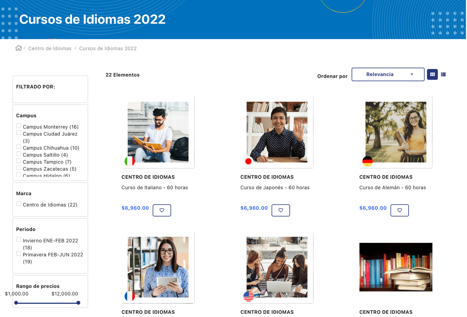Click the Italian flag on the Italiano course

click(x=130, y=161)
